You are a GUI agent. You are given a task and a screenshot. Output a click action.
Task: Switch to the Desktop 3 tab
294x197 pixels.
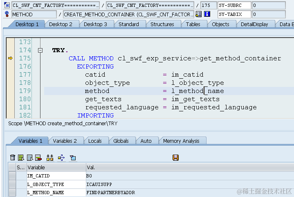pos(95,24)
